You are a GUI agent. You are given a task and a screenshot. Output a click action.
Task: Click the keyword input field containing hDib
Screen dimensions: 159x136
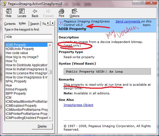(29, 37)
